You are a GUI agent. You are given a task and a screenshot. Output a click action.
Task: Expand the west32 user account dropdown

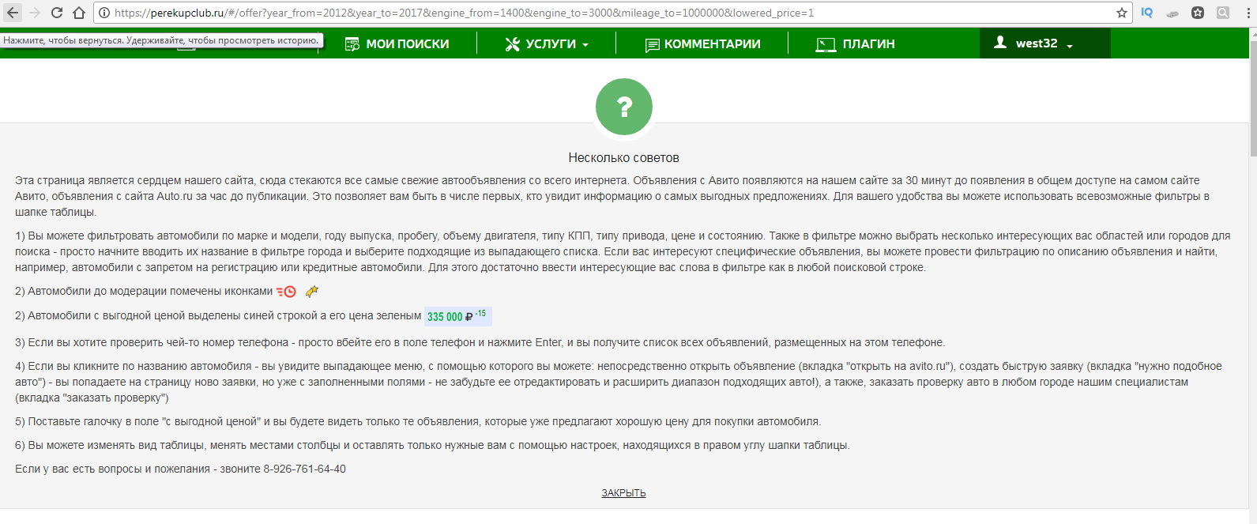pos(1034,43)
